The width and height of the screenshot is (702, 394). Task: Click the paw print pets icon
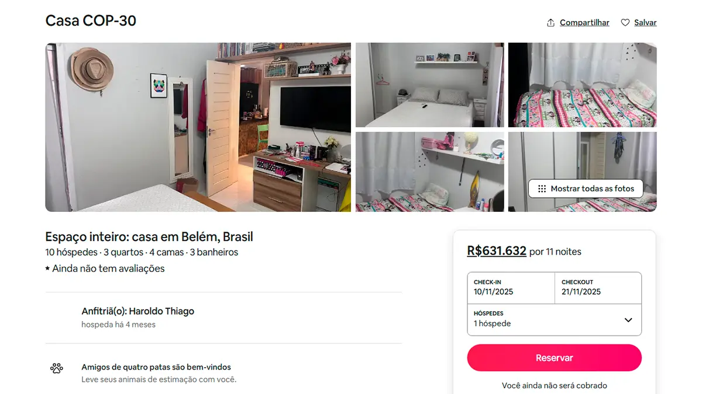(56, 368)
